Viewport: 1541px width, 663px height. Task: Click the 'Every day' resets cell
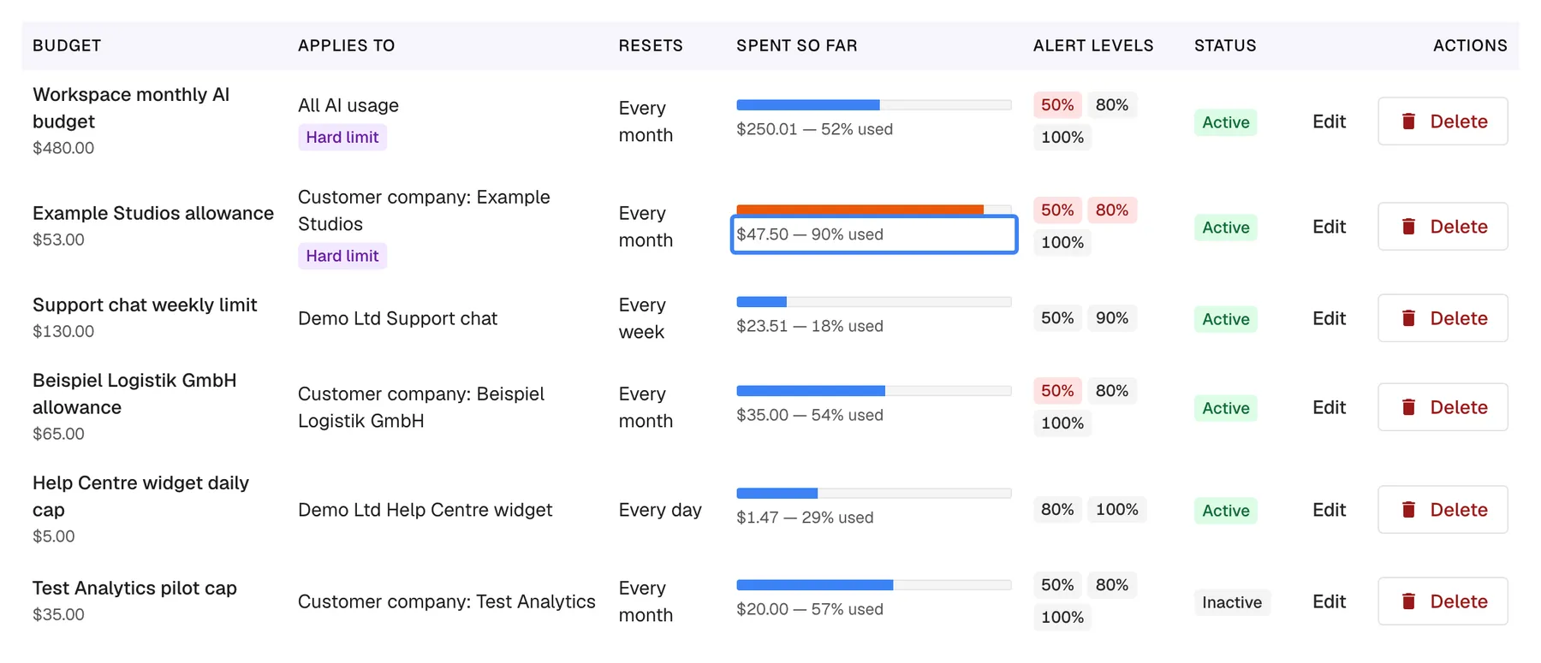click(660, 510)
